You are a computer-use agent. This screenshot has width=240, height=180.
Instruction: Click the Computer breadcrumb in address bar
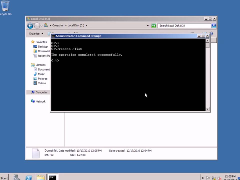(58, 25)
